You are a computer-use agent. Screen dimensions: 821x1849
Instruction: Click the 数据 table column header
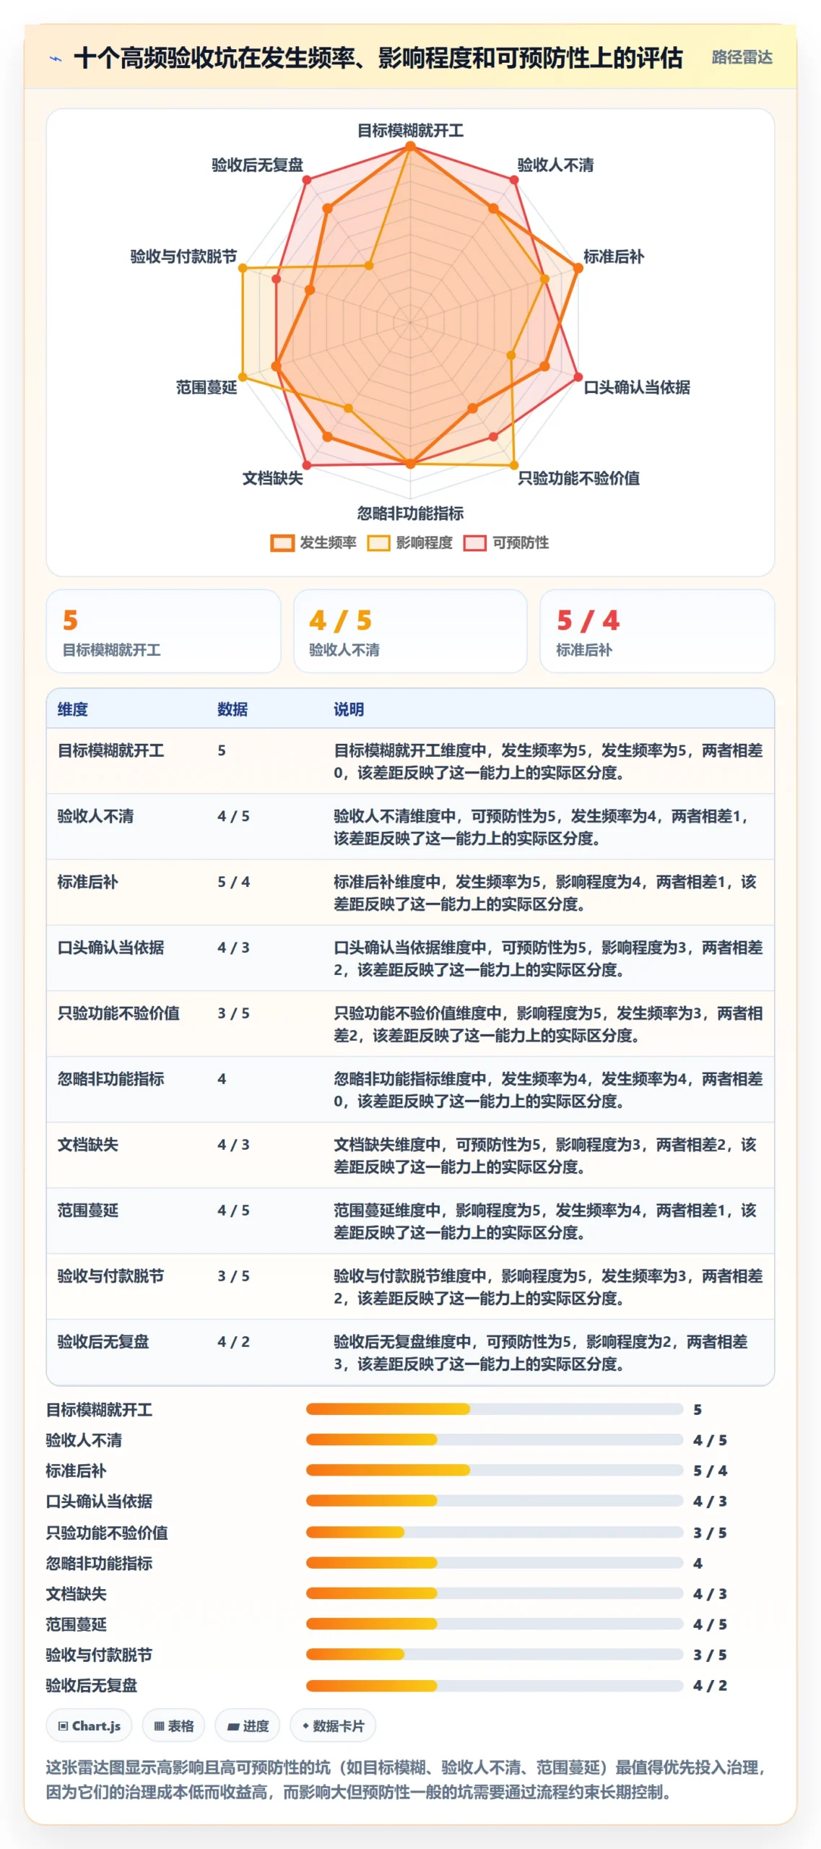click(233, 709)
